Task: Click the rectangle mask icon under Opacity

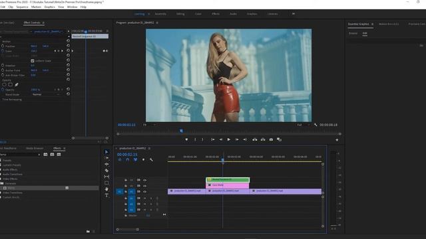Action: (11, 84)
